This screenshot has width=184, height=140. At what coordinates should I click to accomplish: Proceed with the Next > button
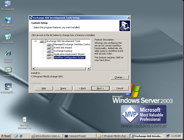(100, 88)
